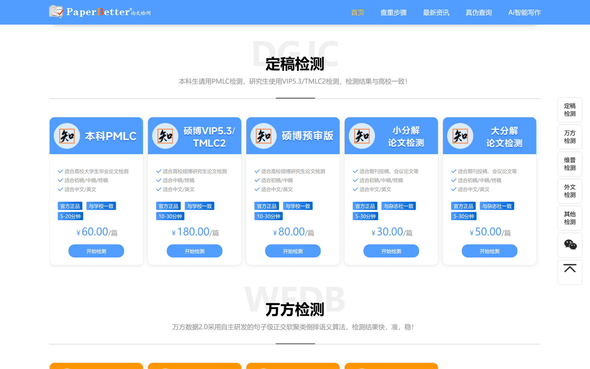590x369 pixels.
Task: Jump to 外文检测 via the side panel
Action: (570, 191)
